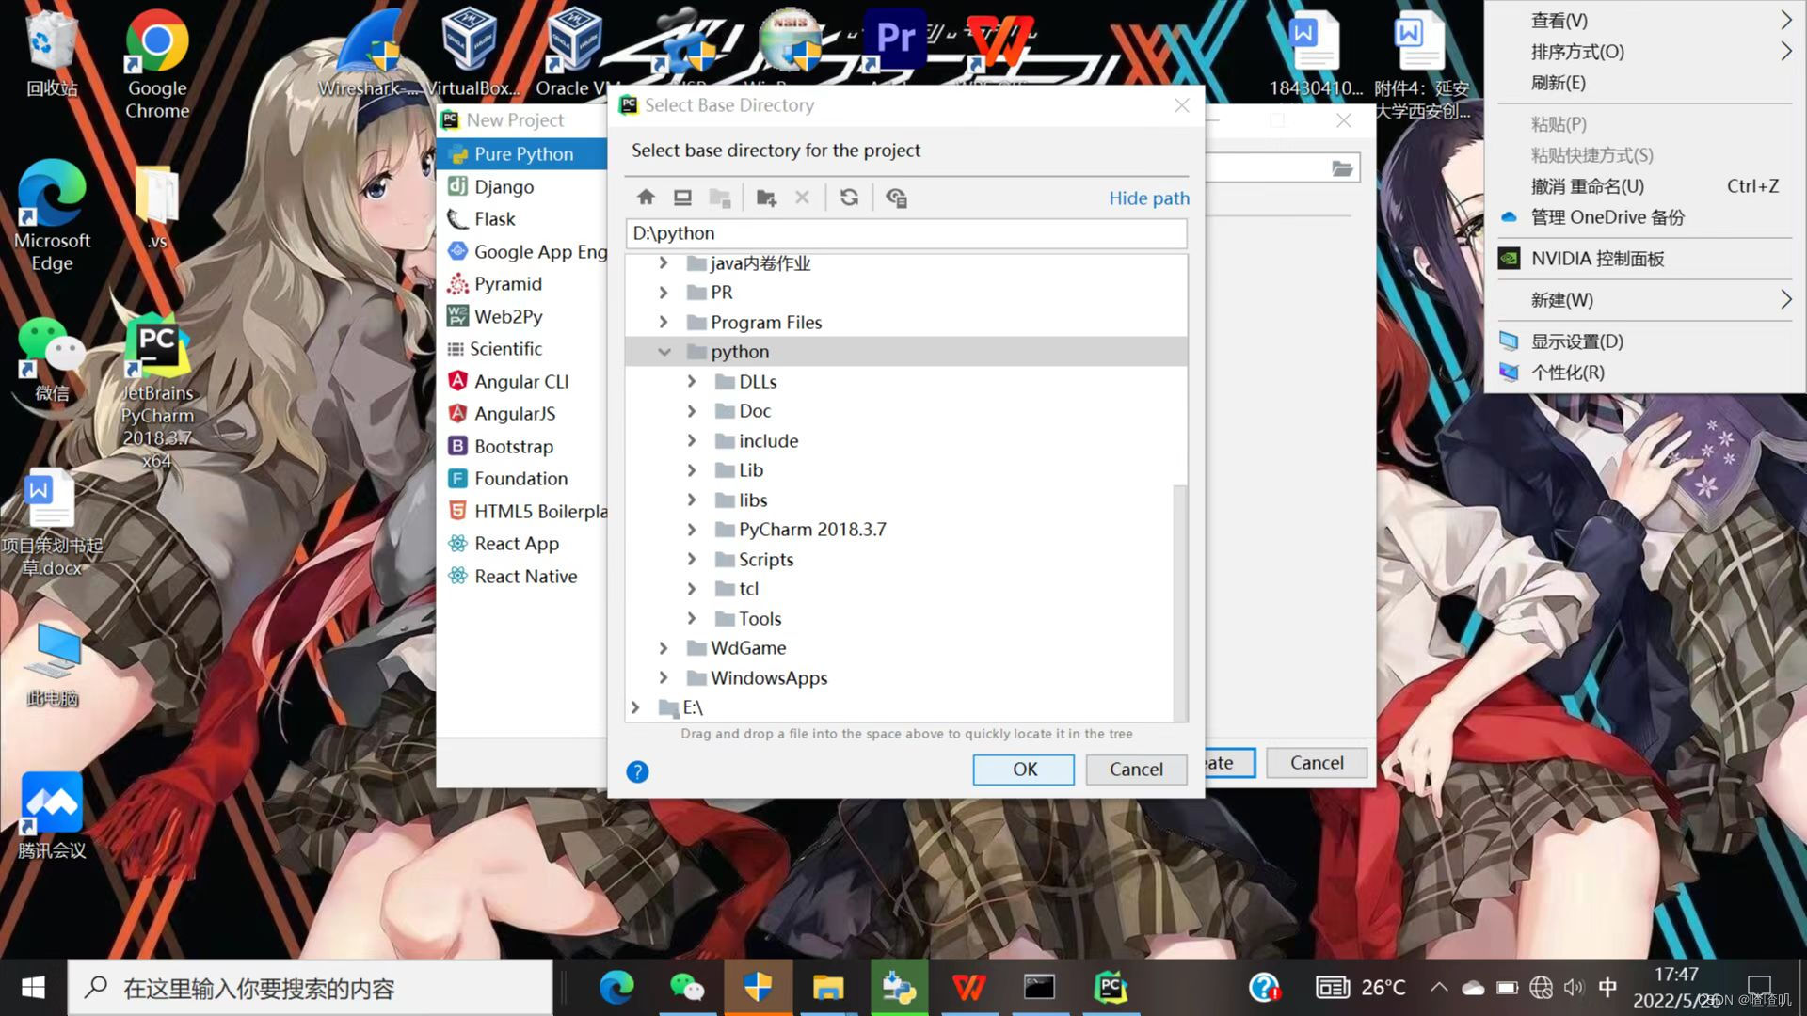Click the Hide path link

click(1148, 198)
